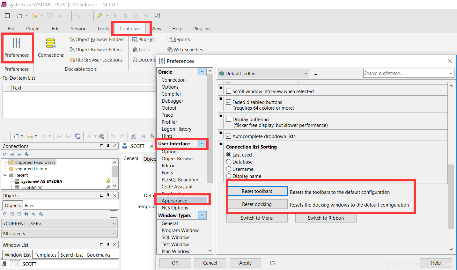The width and height of the screenshot is (457, 270).
Task: Click the Switch to Ribbon button
Action: pyautogui.click(x=325, y=218)
